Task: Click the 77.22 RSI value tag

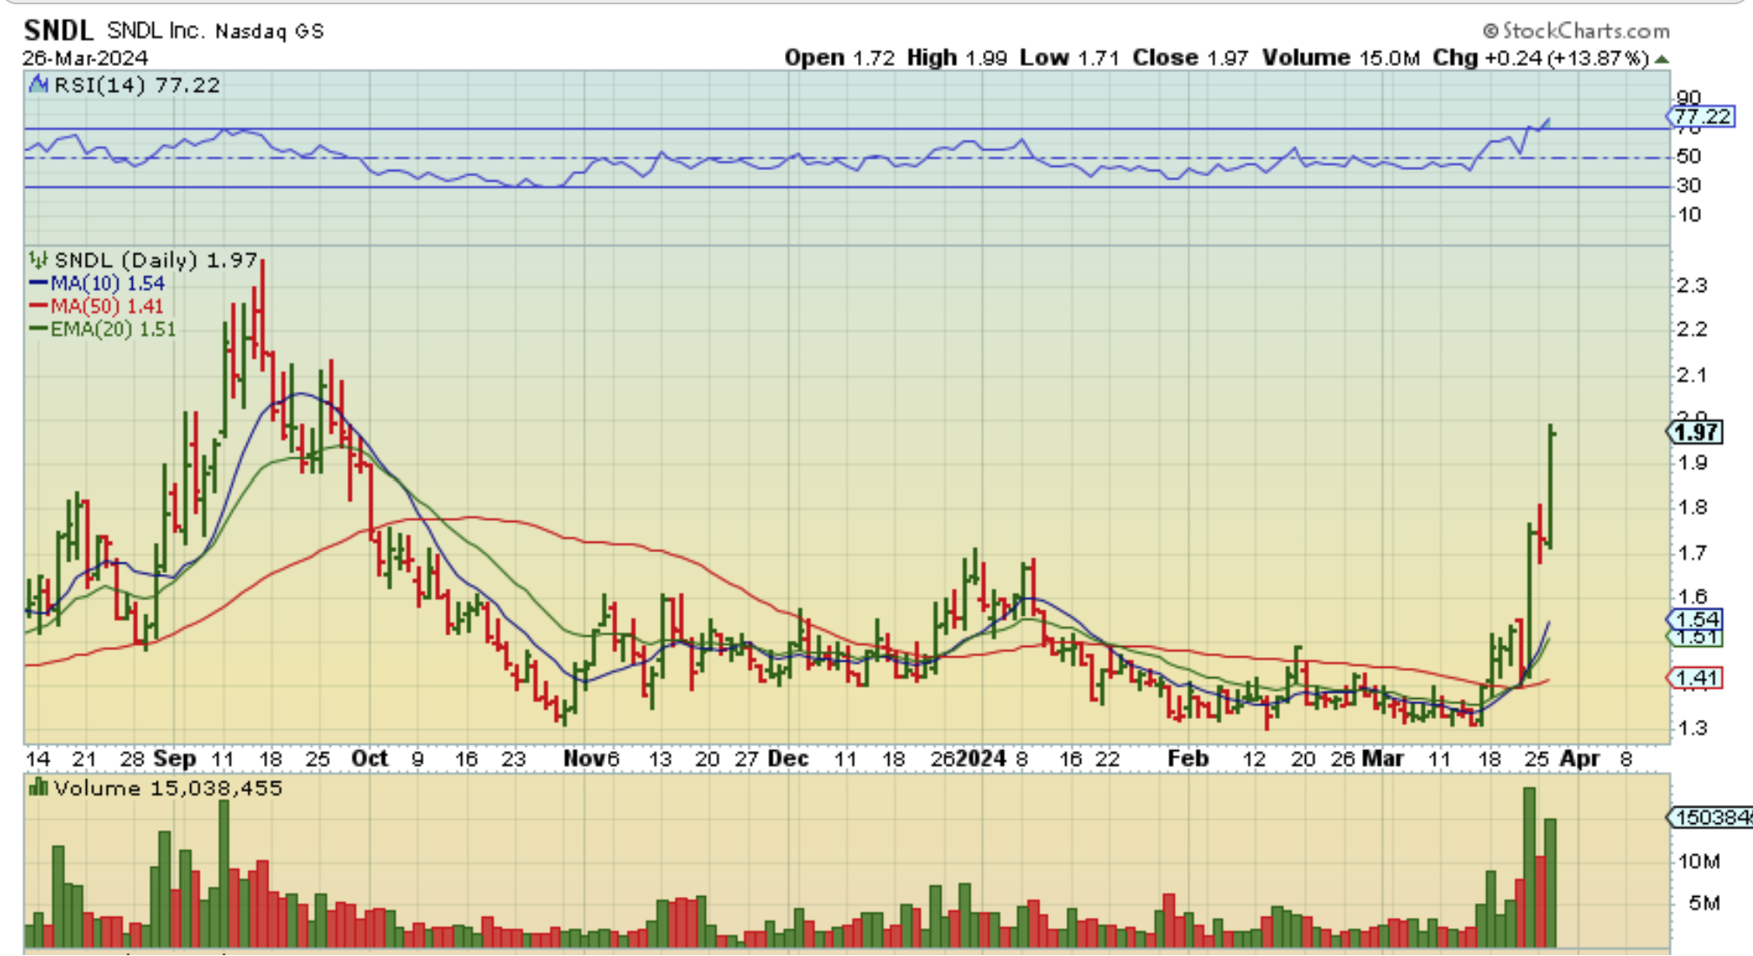Action: [x=1701, y=116]
